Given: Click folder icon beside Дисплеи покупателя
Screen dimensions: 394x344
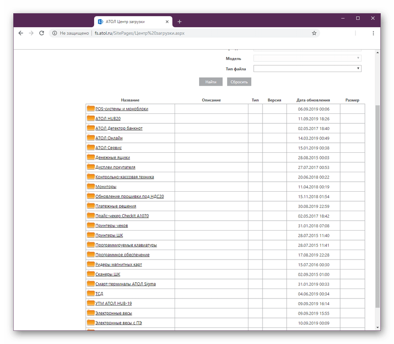Looking at the screenshot, I should pos(91,167).
